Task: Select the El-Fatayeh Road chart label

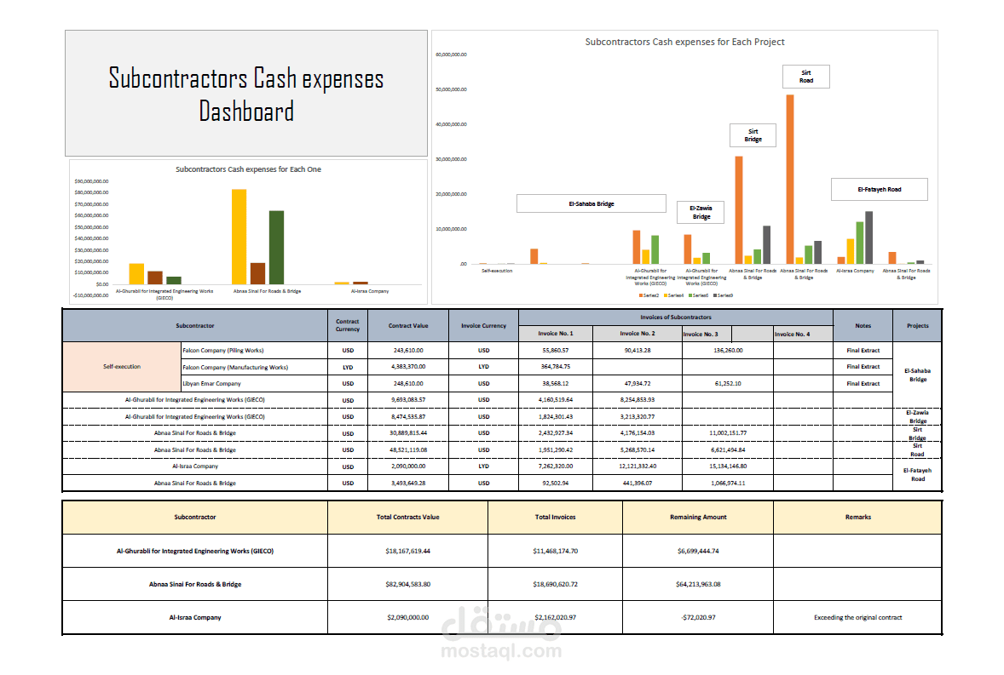Action: (880, 189)
